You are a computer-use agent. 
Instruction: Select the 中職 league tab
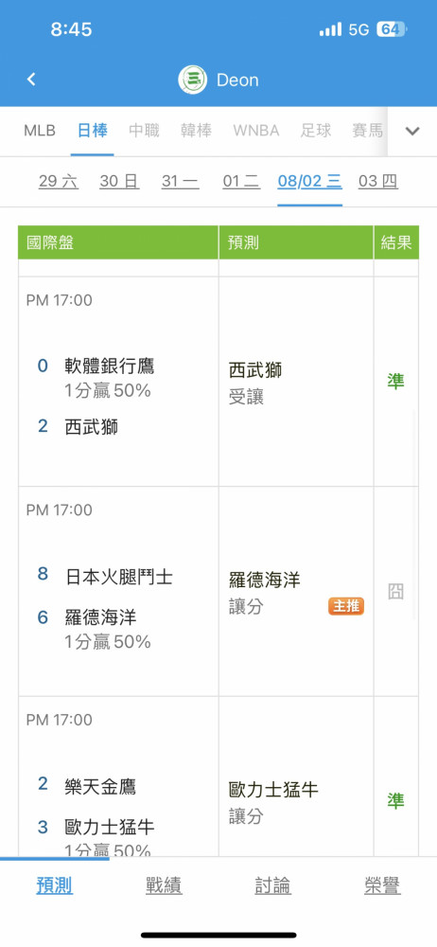pos(145,131)
